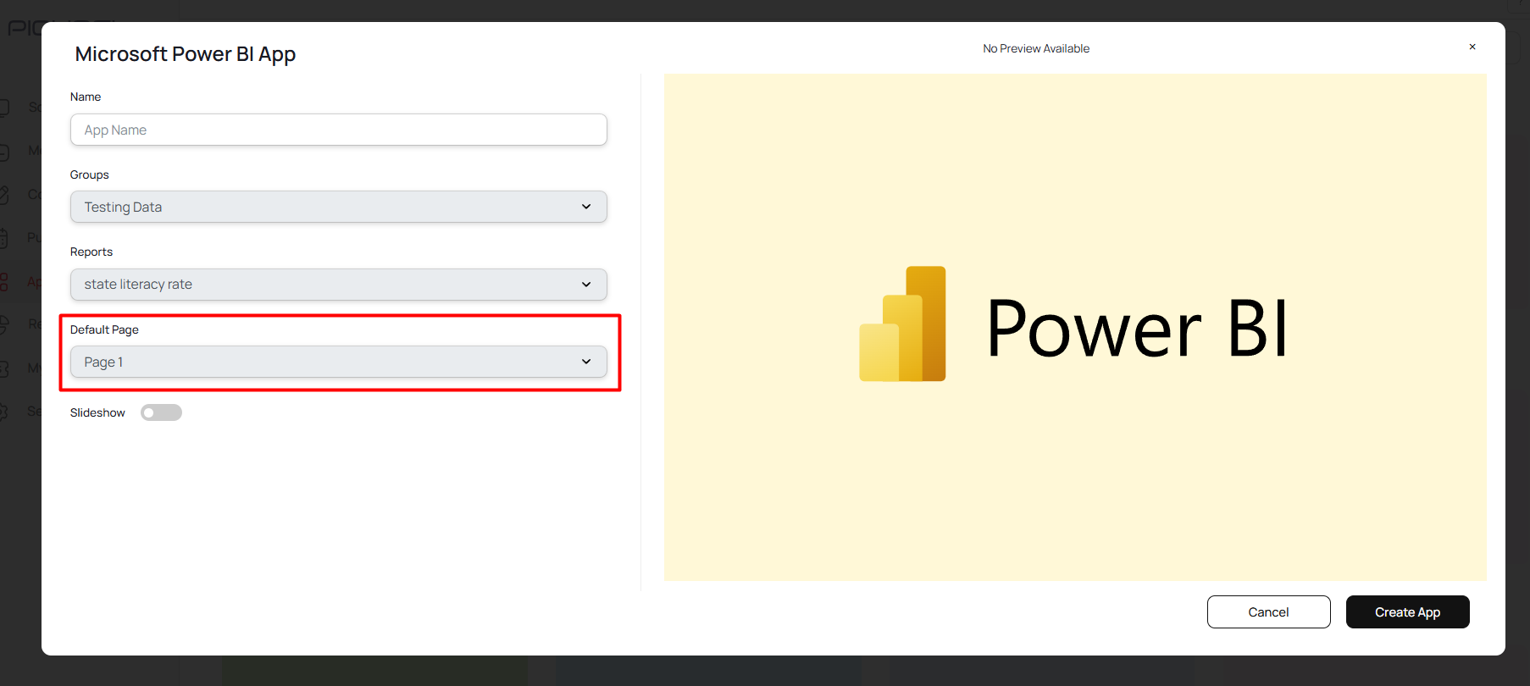Click the Power BI bar chart logo
Screen dimensions: 1530x686
[902, 324]
